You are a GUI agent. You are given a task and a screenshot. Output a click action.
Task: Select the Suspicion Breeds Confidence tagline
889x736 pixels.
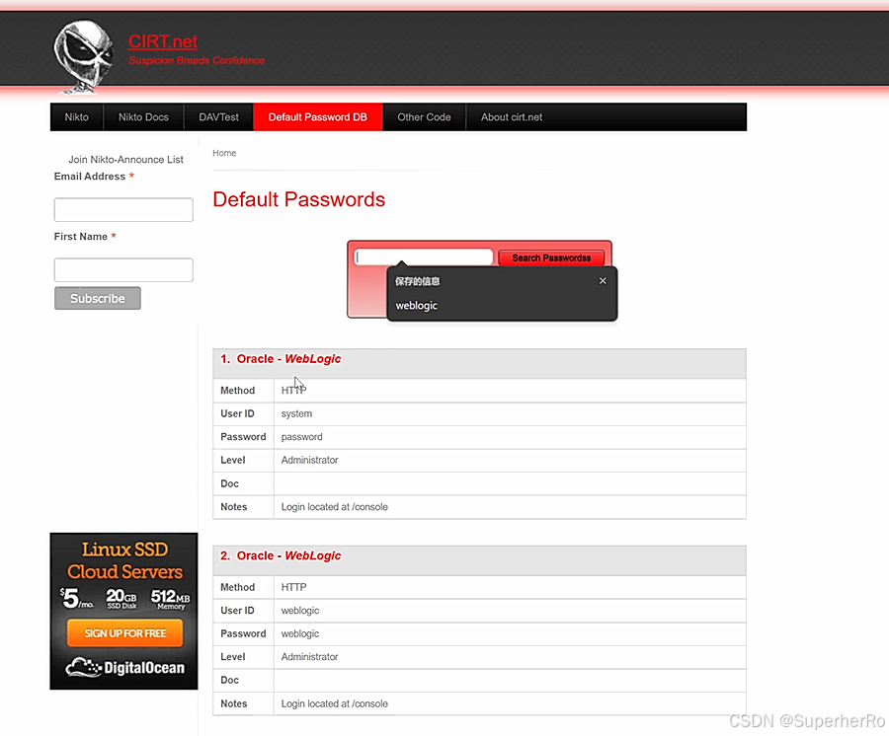coord(197,60)
